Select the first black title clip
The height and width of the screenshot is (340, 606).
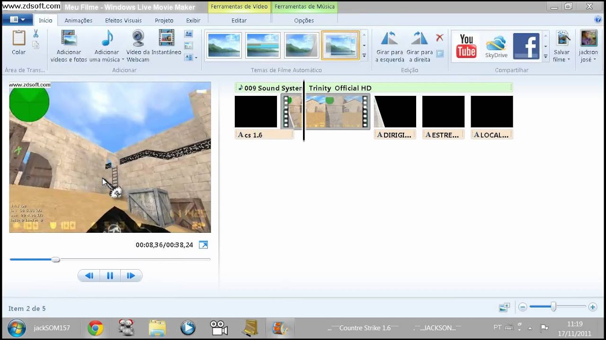256,112
